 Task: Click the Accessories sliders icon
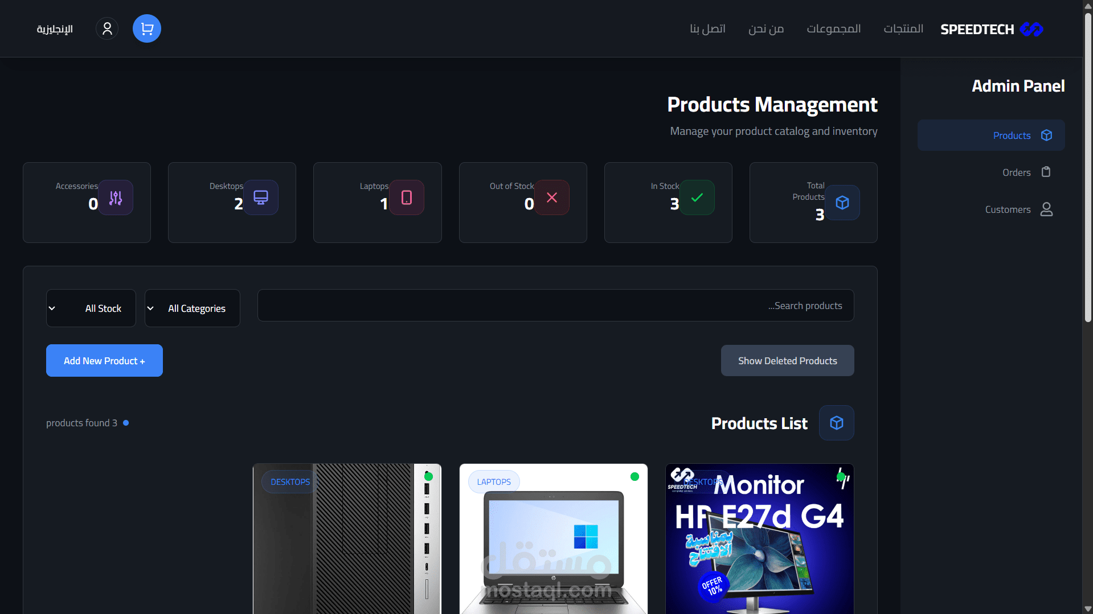click(116, 197)
